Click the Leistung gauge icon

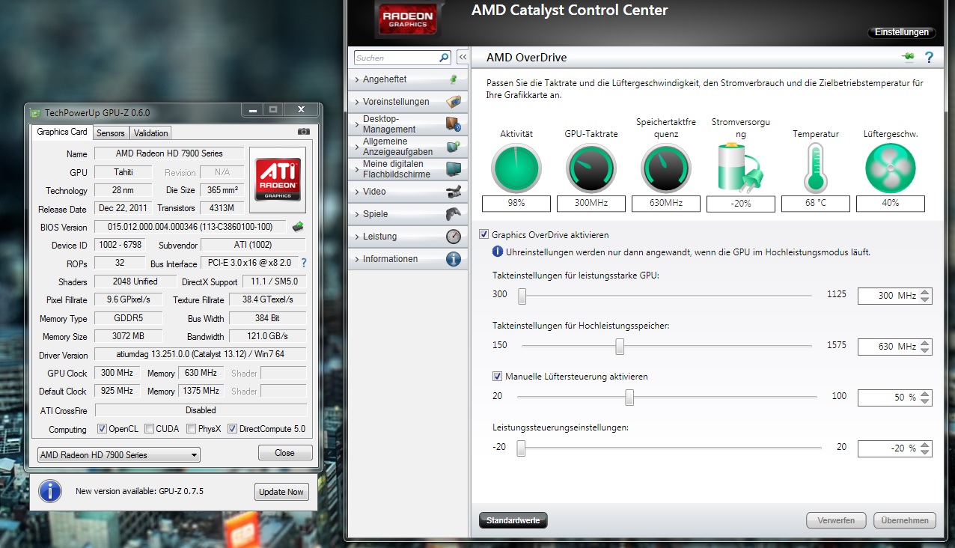pos(454,237)
